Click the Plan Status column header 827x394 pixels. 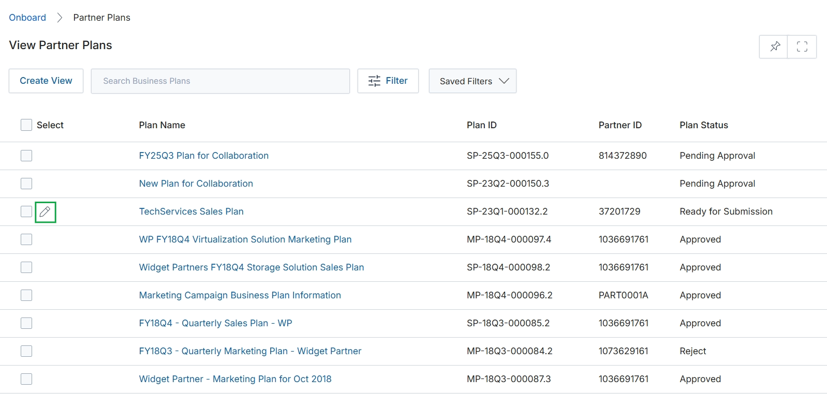point(704,125)
